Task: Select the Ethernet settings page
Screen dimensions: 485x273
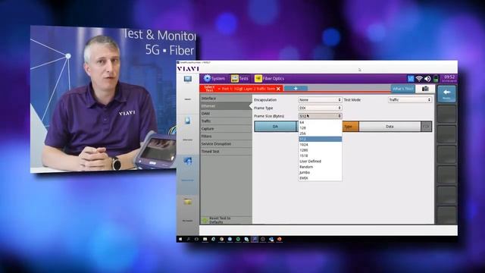Action: (226, 106)
